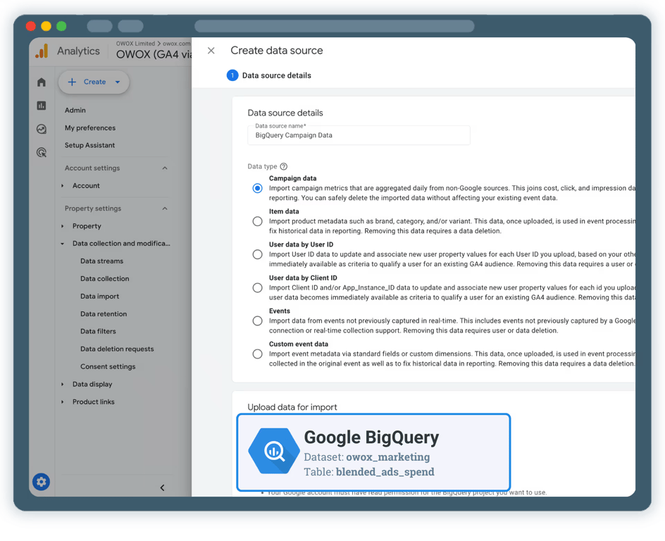
Task: Click the OWOX property selector title
Action: tap(154, 55)
